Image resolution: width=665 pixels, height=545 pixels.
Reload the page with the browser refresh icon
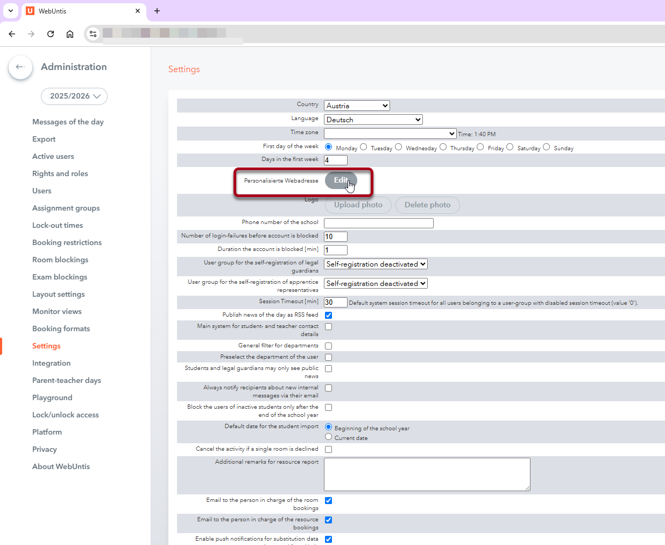coord(51,34)
